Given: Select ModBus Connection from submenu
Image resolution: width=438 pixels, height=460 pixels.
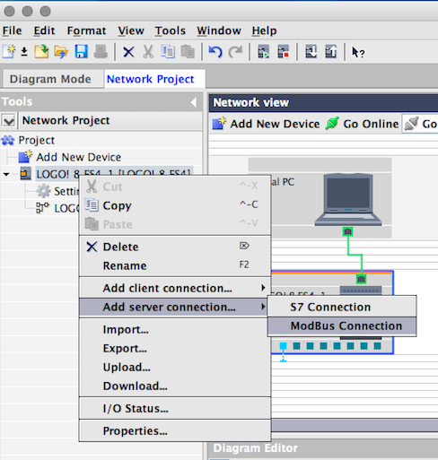Looking at the screenshot, I should tap(342, 326).
